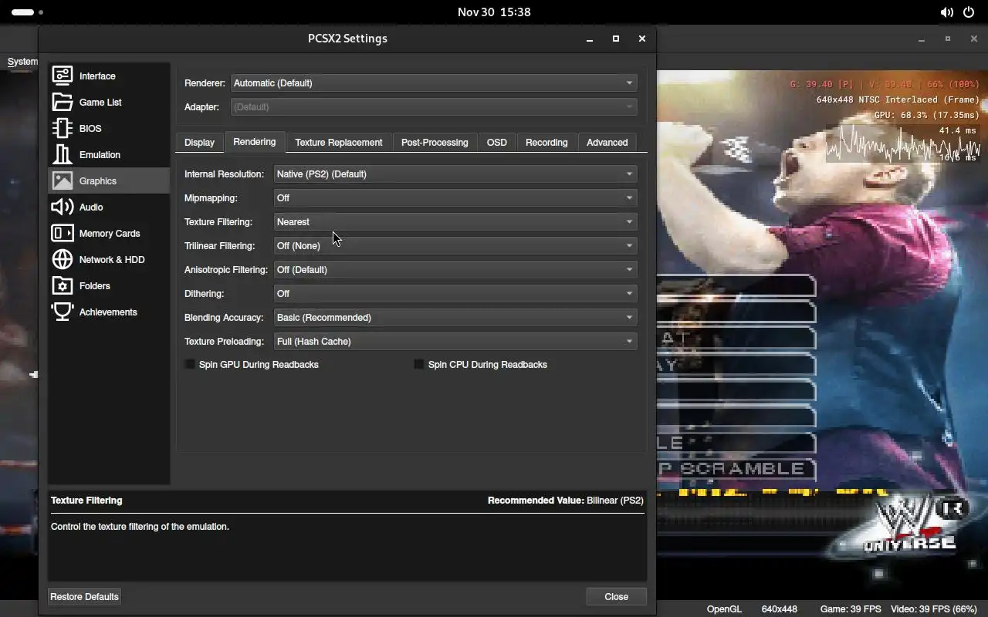The image size is (988, 617).
Task: Click the 640x448 status bar entry
Action: [x=780, y=609]
